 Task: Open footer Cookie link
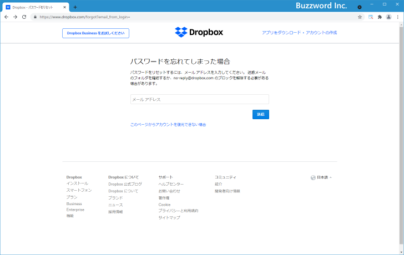tap(164, 205)
